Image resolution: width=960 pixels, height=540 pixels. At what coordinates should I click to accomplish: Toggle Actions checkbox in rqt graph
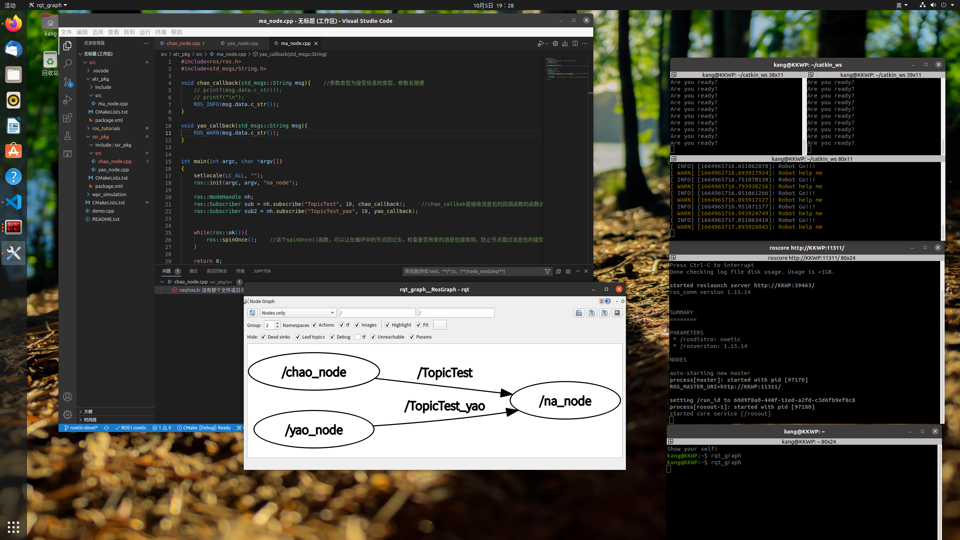[314, 325]
